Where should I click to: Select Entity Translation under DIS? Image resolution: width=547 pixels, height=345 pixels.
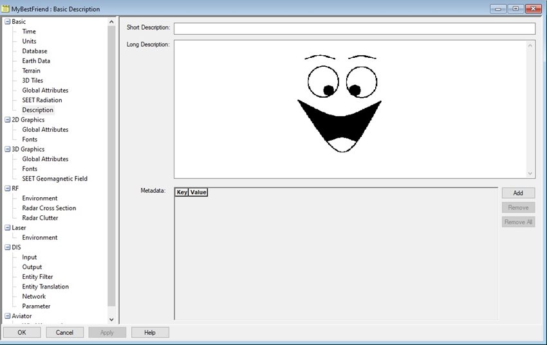click(45, 287)
